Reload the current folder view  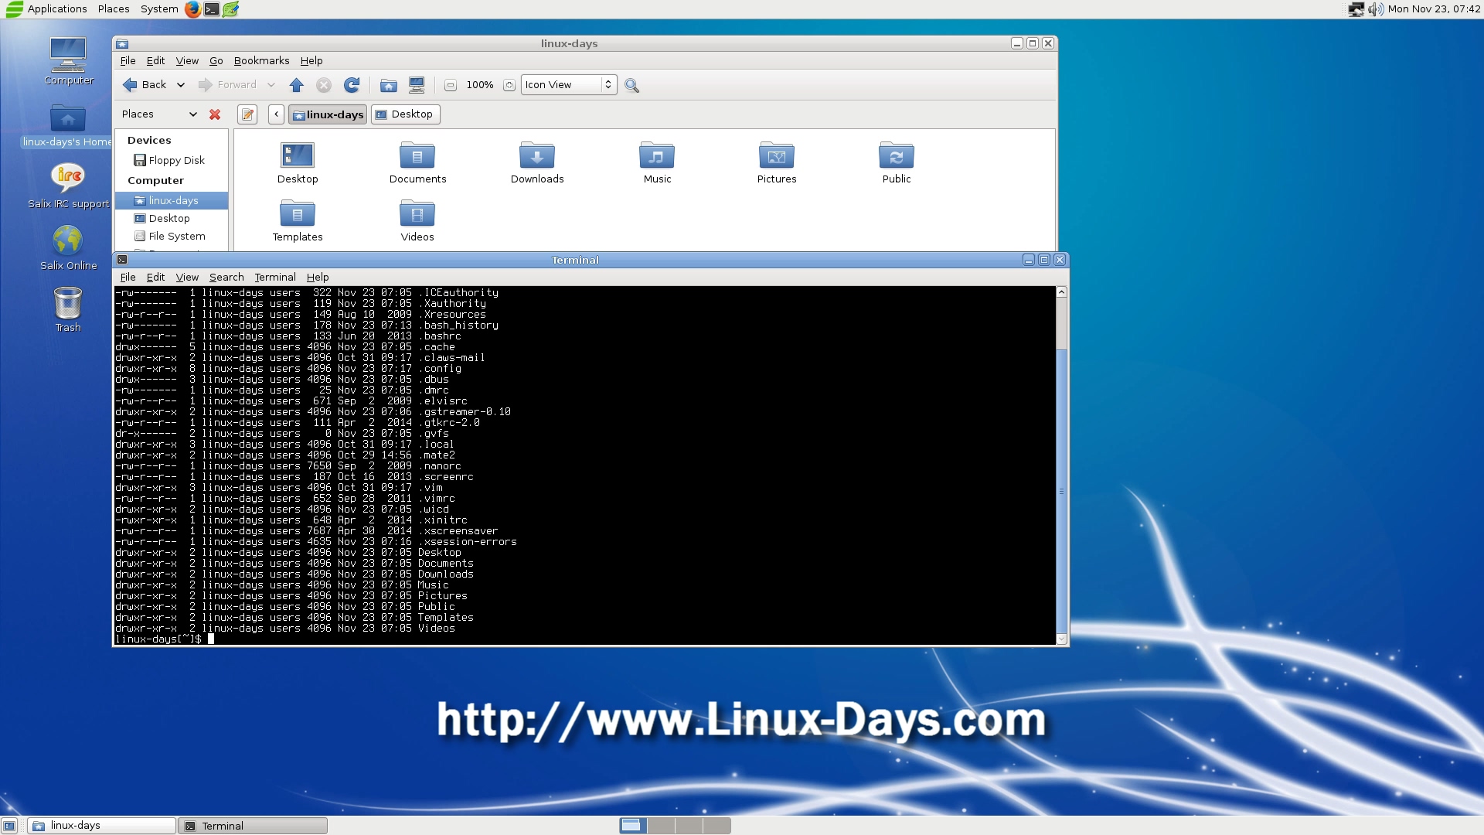pyautogui.click(x=352, y=85)
